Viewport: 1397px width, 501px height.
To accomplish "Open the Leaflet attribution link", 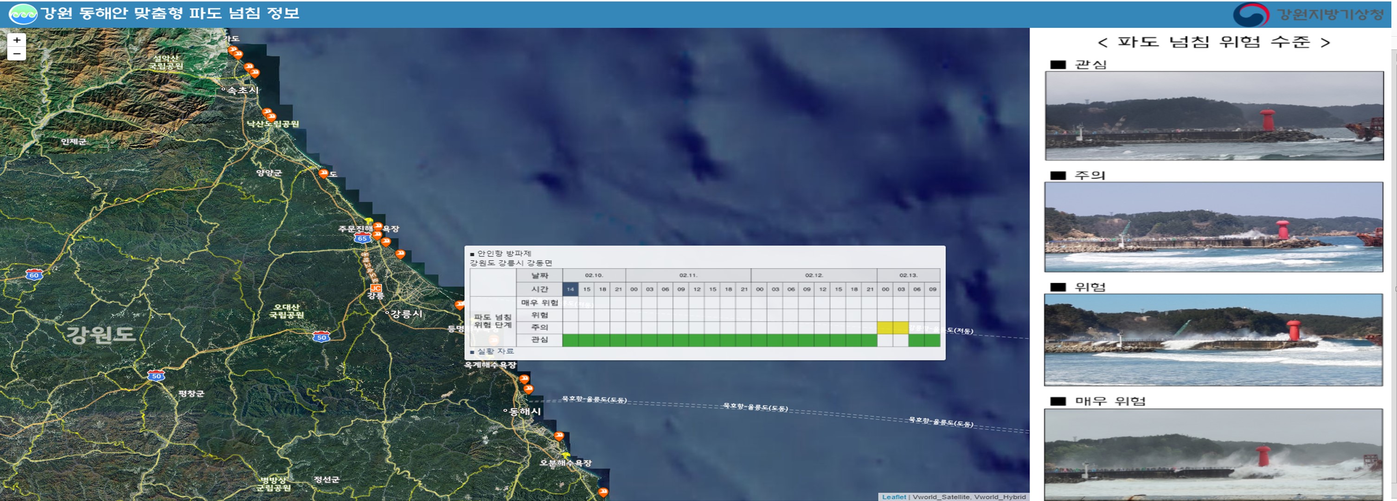I will 893,497.
